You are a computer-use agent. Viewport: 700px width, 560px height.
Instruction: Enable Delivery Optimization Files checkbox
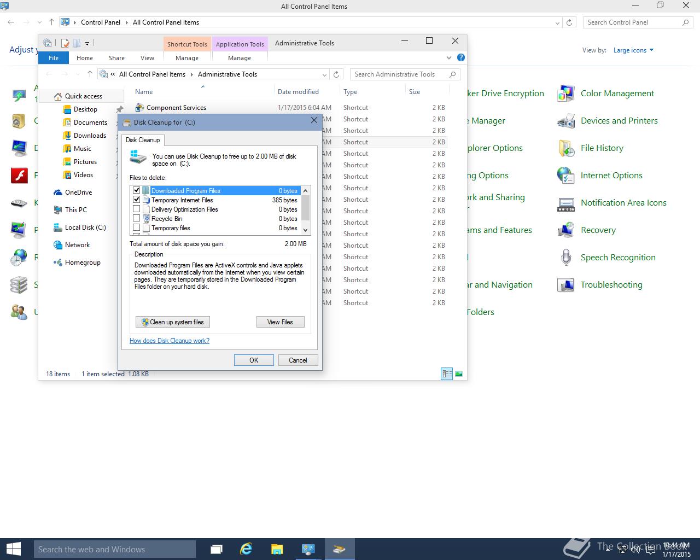tap(137, 209)
